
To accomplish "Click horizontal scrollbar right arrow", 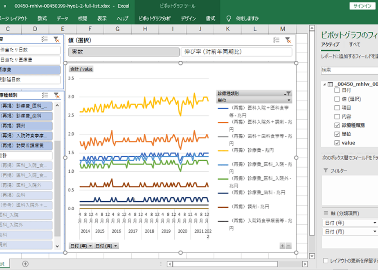I will 305,264.
